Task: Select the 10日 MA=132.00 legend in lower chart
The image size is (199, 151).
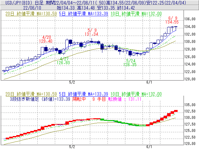Action: (136, 94)
